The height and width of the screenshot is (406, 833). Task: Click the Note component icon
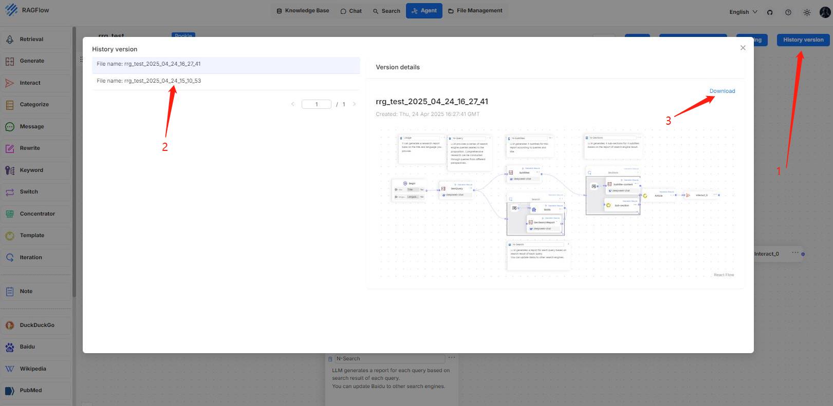10,292
